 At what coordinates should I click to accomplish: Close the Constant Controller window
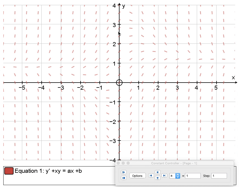118,163
